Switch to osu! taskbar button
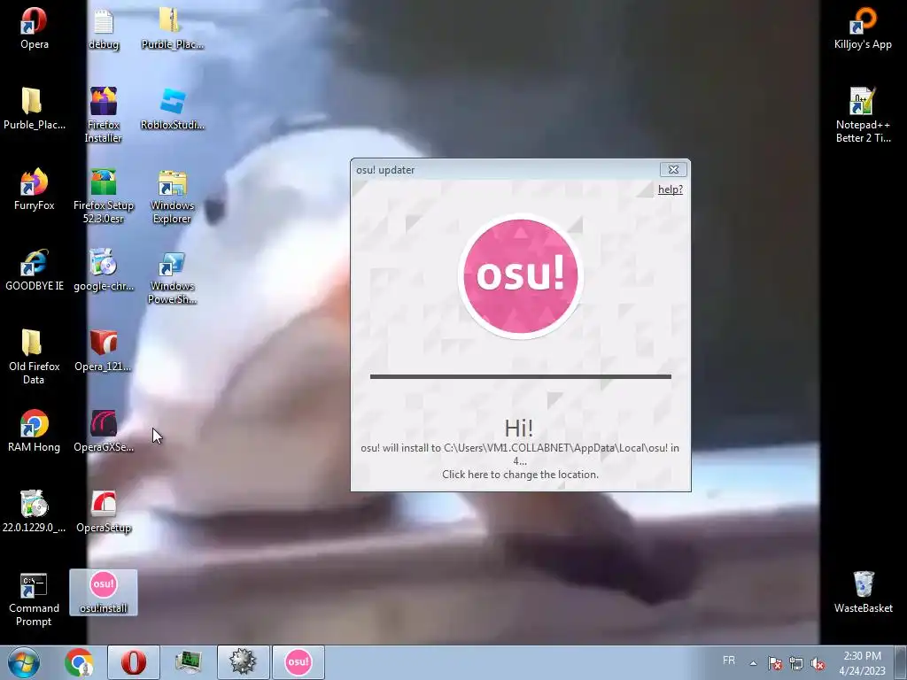The height and width of the screenshot is (680, 907). click(x=298, y=662)
